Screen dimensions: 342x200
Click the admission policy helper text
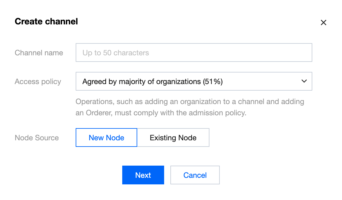point(190,107)
